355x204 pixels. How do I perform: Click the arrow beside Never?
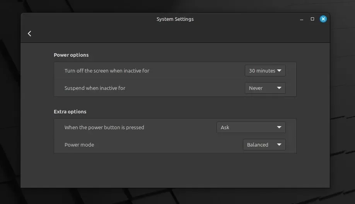279,88
